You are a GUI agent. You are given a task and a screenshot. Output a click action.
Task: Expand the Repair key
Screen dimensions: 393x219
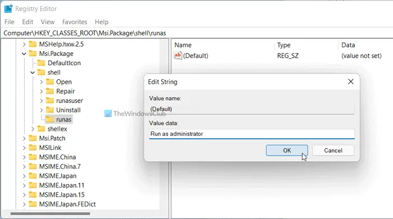coord(42,91)
